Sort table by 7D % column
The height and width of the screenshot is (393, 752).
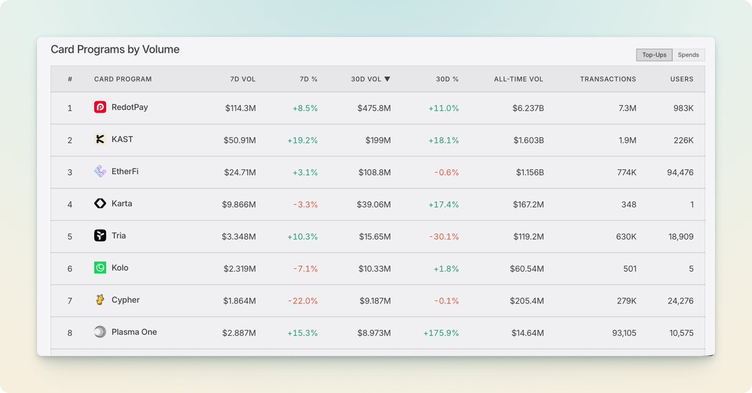tap(309, 79)
